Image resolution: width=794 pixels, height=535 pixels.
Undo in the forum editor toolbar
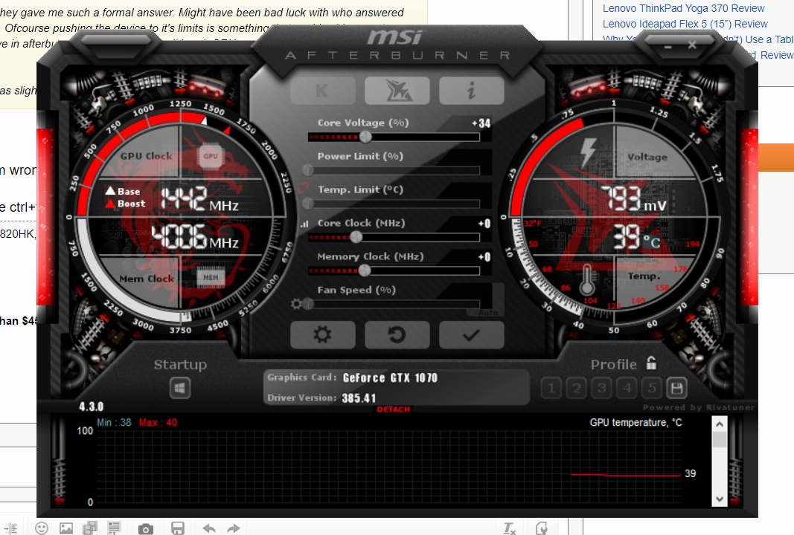point(209,528)
